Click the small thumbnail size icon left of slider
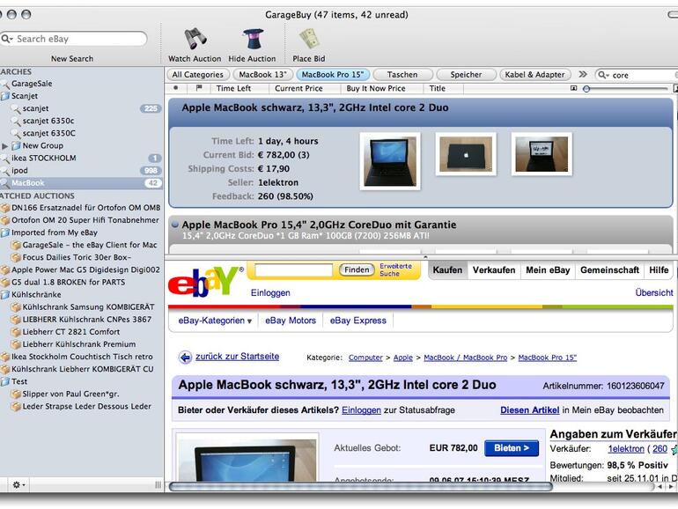 tap(574, 88)
